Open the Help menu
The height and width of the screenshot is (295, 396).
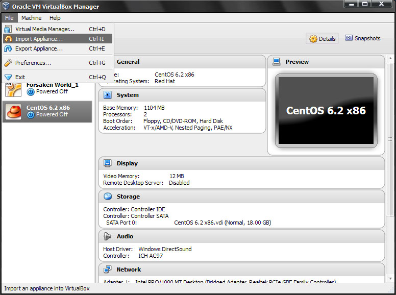55,18
